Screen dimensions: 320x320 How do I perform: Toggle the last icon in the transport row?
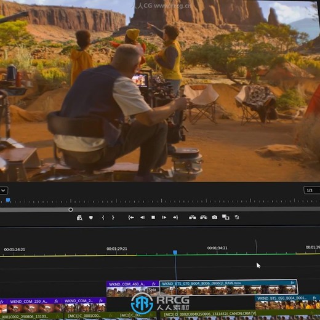tap(237, 217)
